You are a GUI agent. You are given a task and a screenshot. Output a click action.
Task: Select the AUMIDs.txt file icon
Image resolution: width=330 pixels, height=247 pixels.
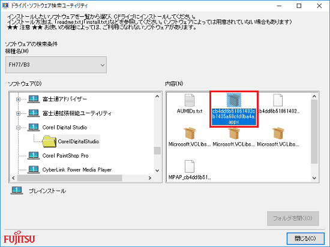(190, 100)
